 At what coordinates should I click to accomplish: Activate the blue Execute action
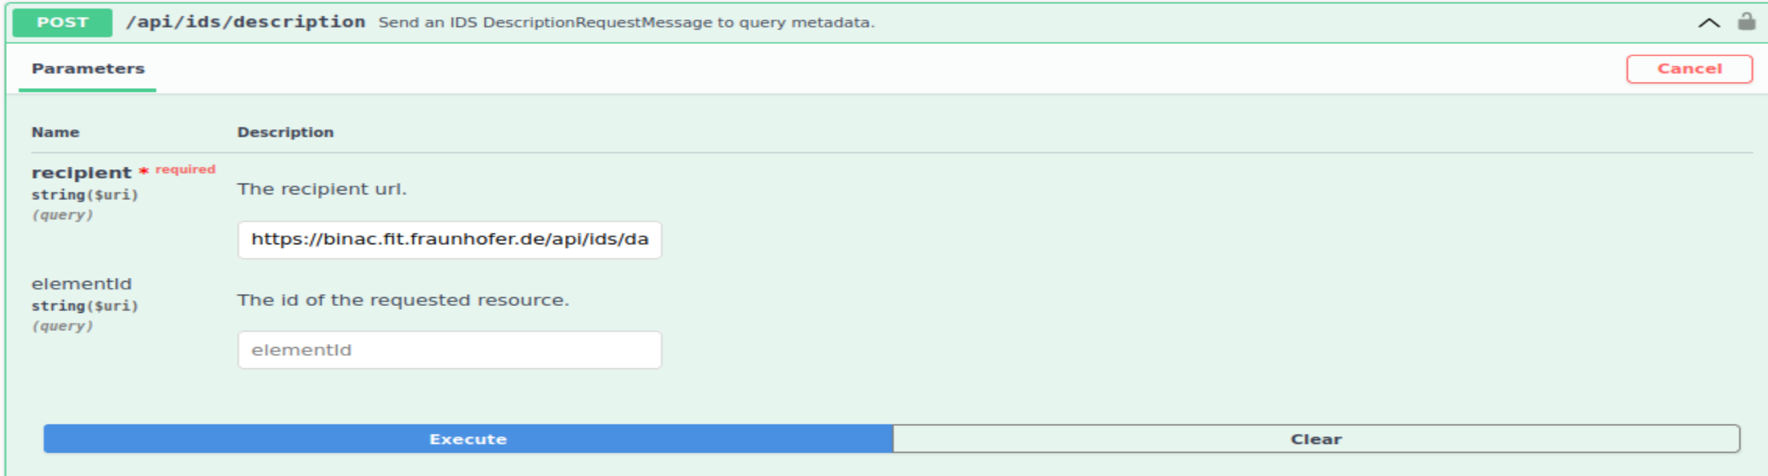(x=467, y=439)
